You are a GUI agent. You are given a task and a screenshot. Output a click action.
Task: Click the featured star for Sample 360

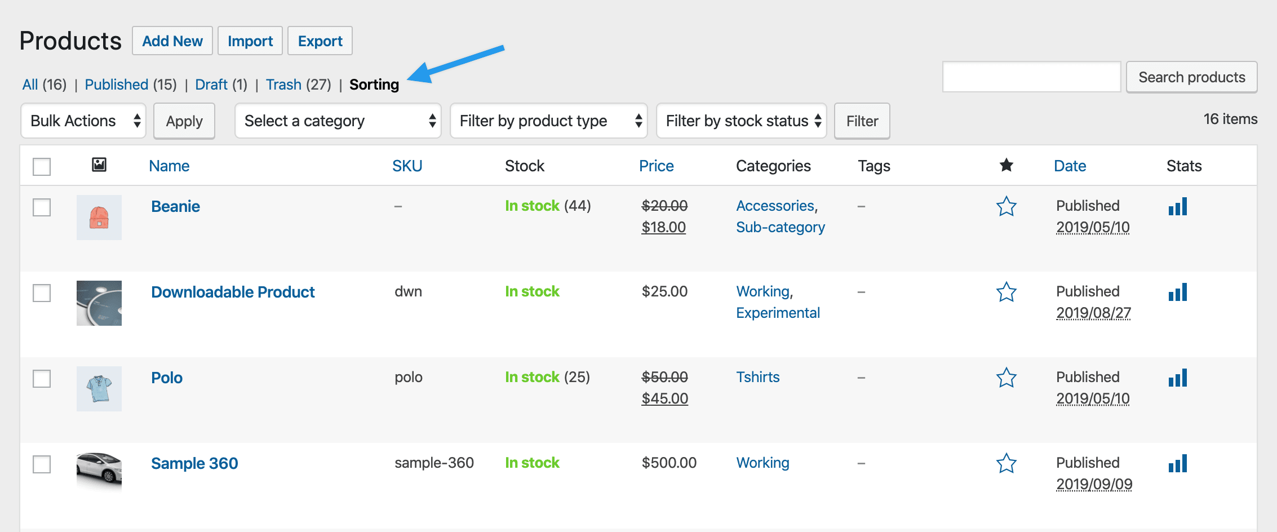click(1006, 464)
